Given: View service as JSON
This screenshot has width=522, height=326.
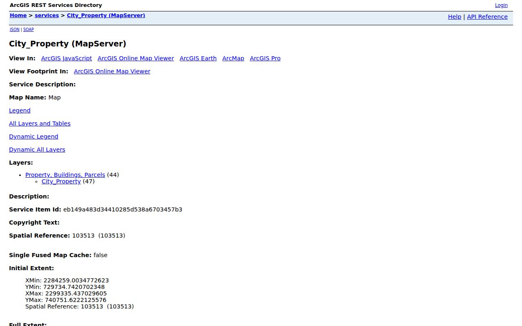Looking at the screenshot, I should tap(14, 29).
